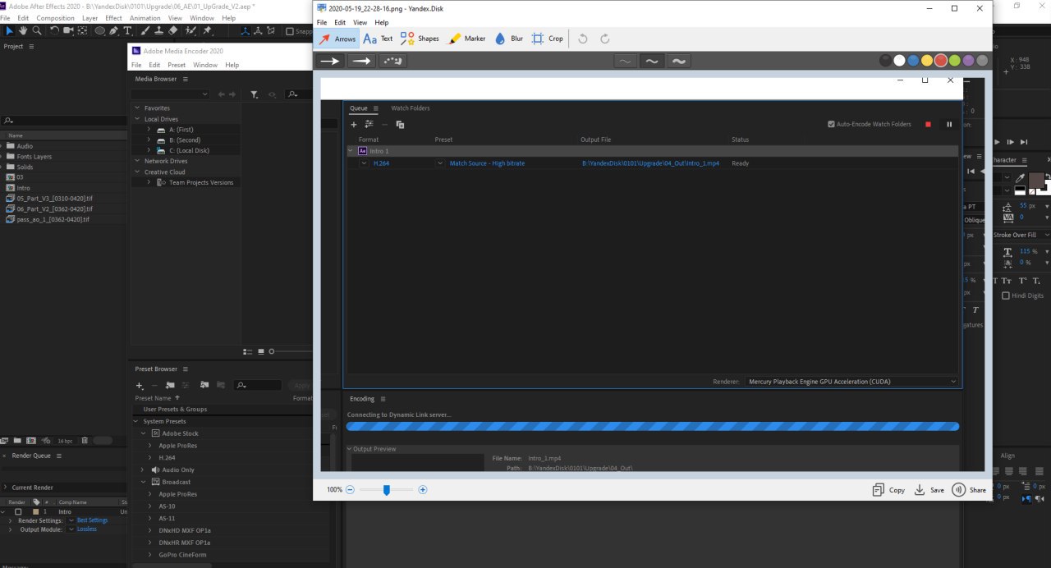Select the Arrows tool in Yandex.Disk editor
The height and width of the screenshot is (568, 1051).
pyautogui.click(x=337, y=39)
